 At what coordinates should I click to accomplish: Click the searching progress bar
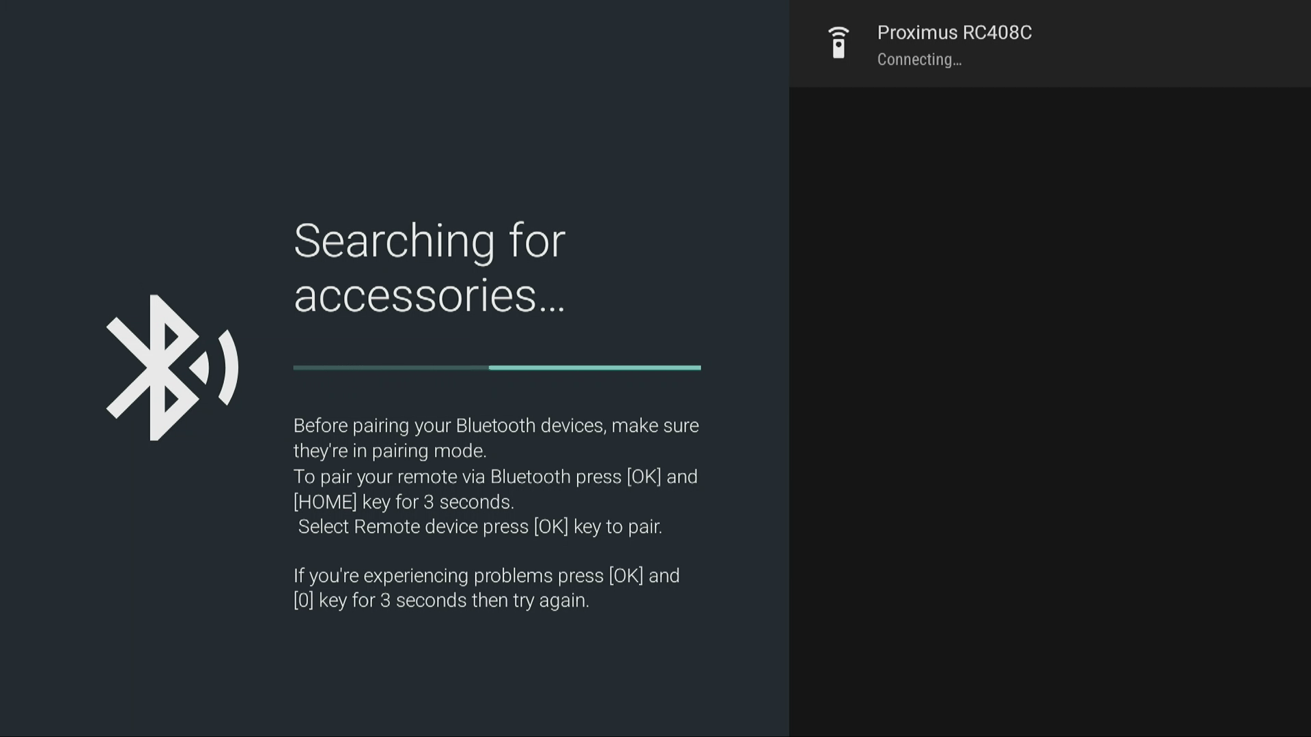497,367
